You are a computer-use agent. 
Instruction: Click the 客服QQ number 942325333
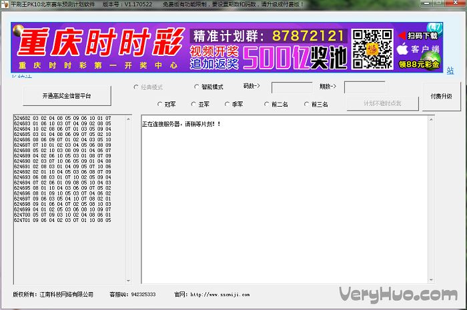coord(143,295)
